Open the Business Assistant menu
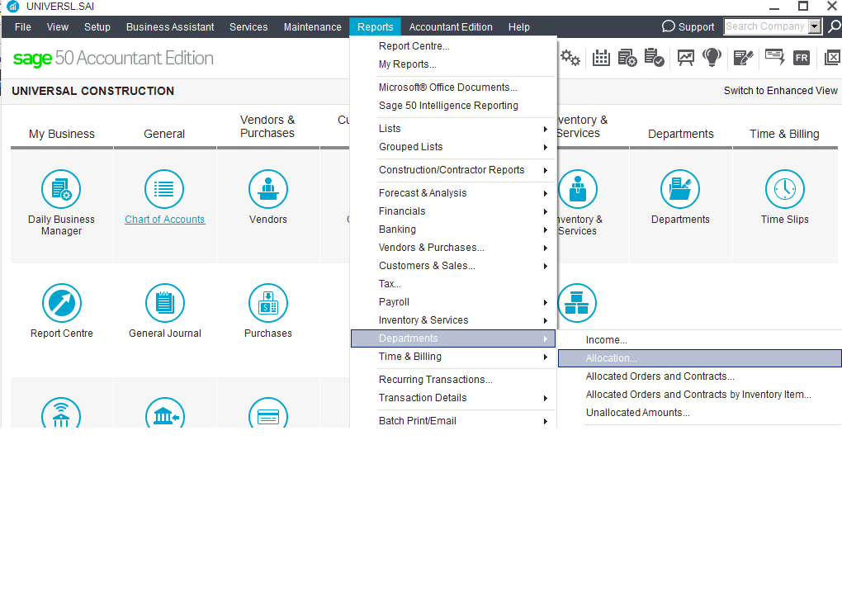 tap(170, 27)
